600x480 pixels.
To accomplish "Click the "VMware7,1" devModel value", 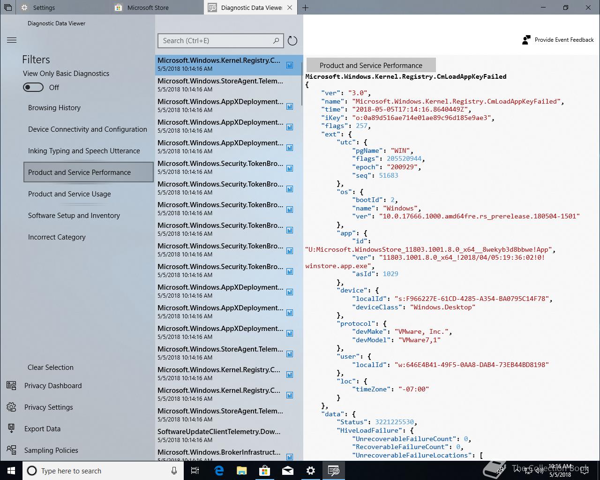I will [x=420, y=340].
